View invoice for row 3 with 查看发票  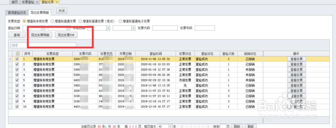pos(297,70)
